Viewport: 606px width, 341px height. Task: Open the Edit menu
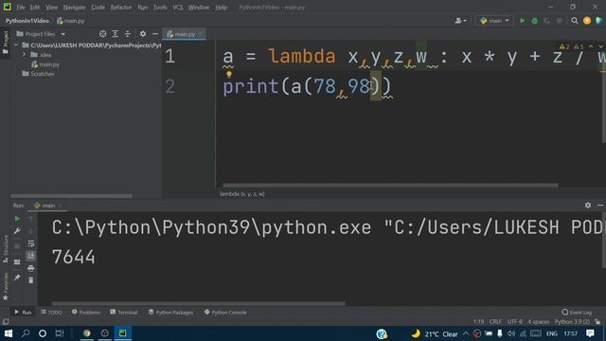pyautogui.click(x=35, y=8)
